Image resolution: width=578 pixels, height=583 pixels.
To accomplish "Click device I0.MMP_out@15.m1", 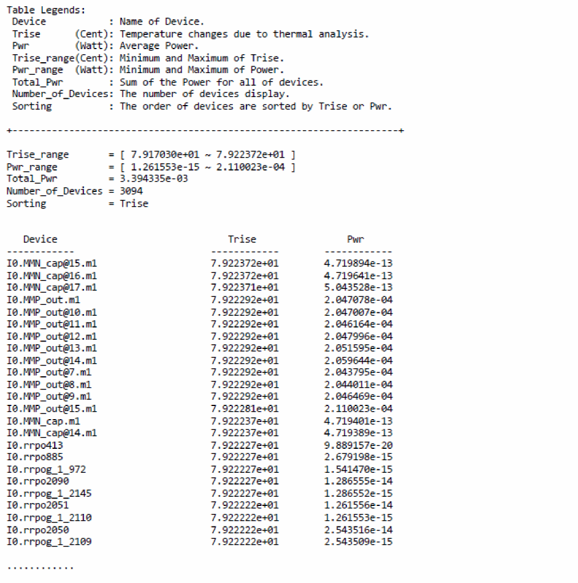I will 51,409.
